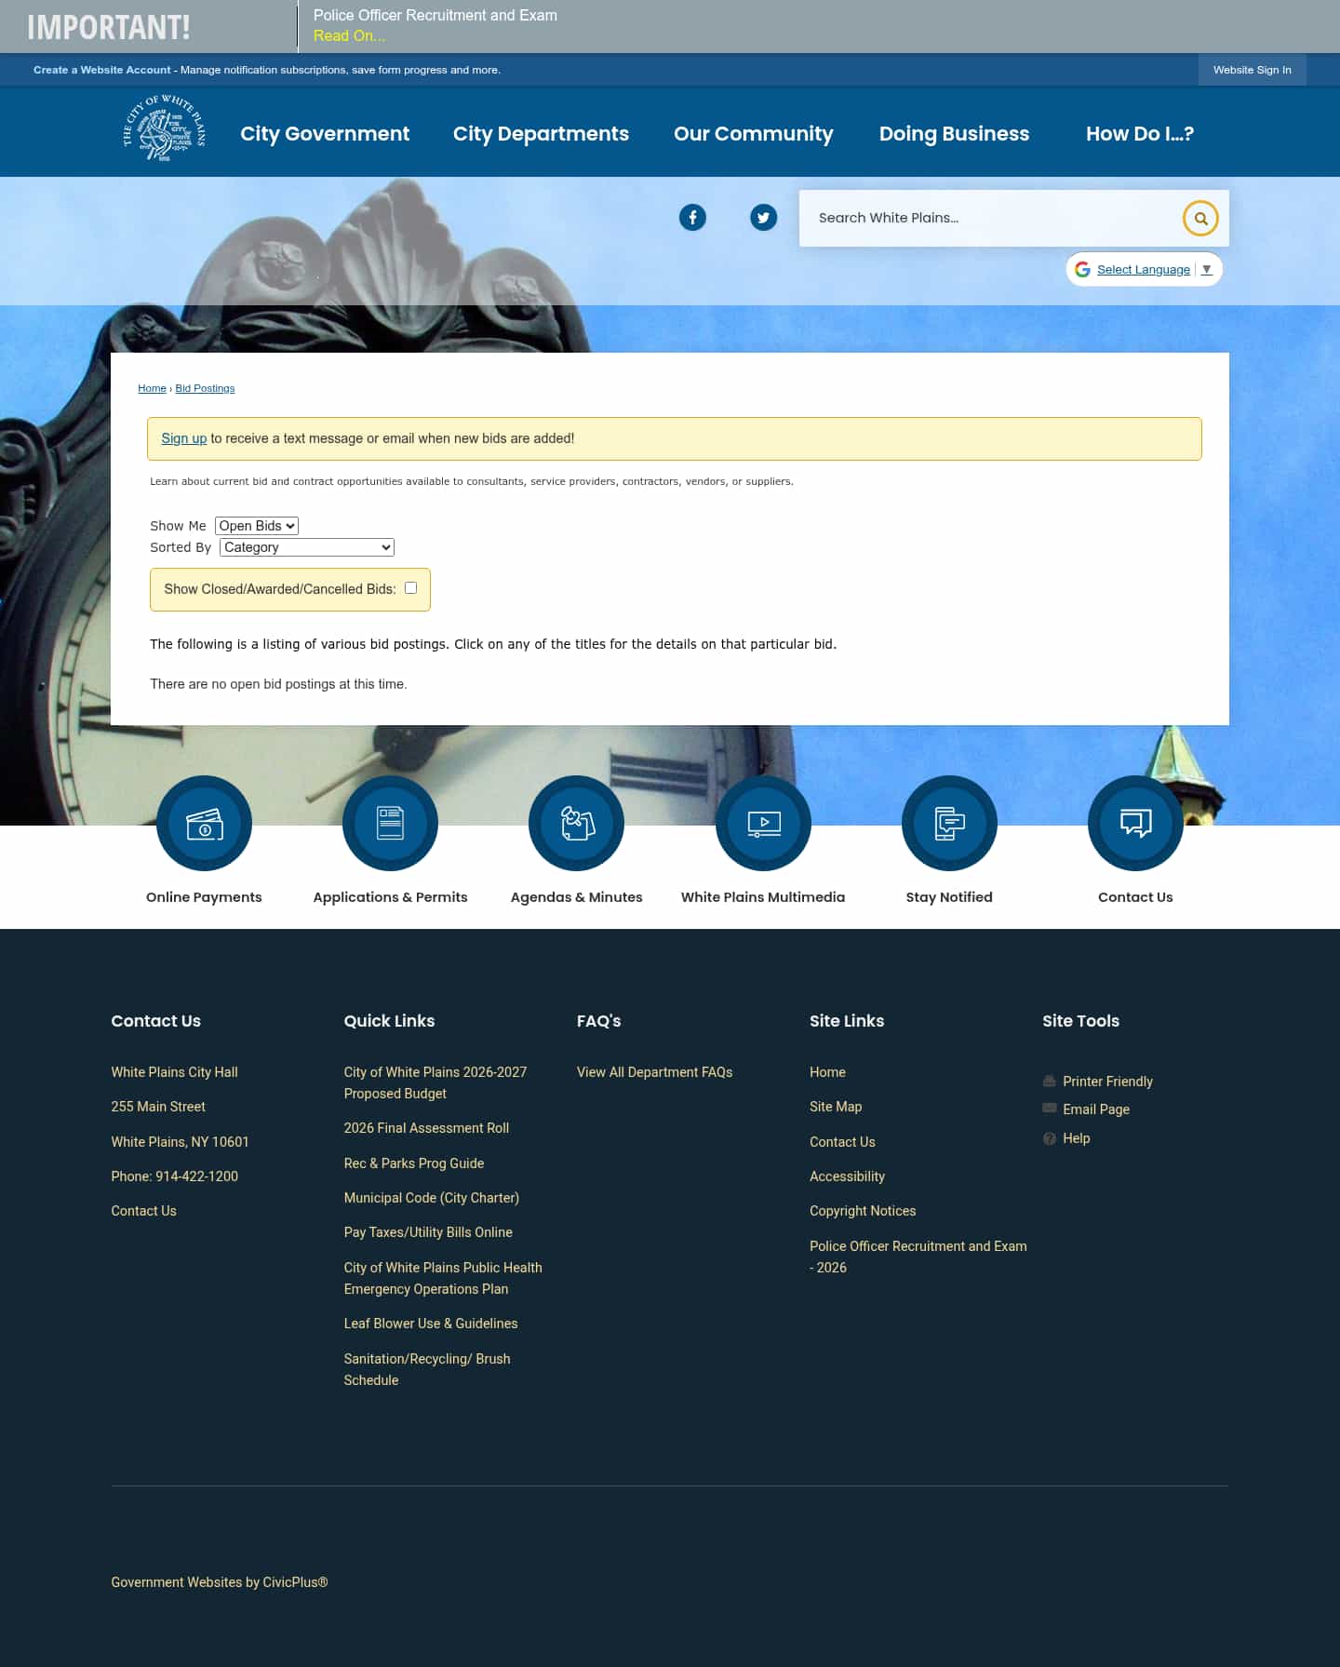Click Police Officer Recruitment and Exam alert title
The height and width of the screenshot is (1667, 1340).
(435, 16)
